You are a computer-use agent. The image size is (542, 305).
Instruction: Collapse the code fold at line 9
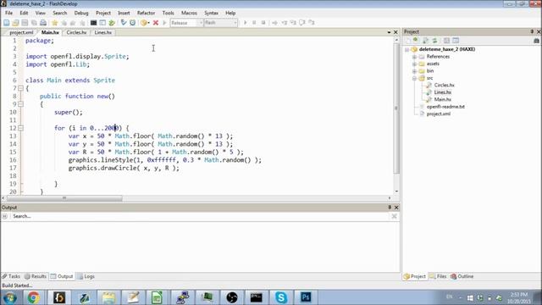point(20,104)
